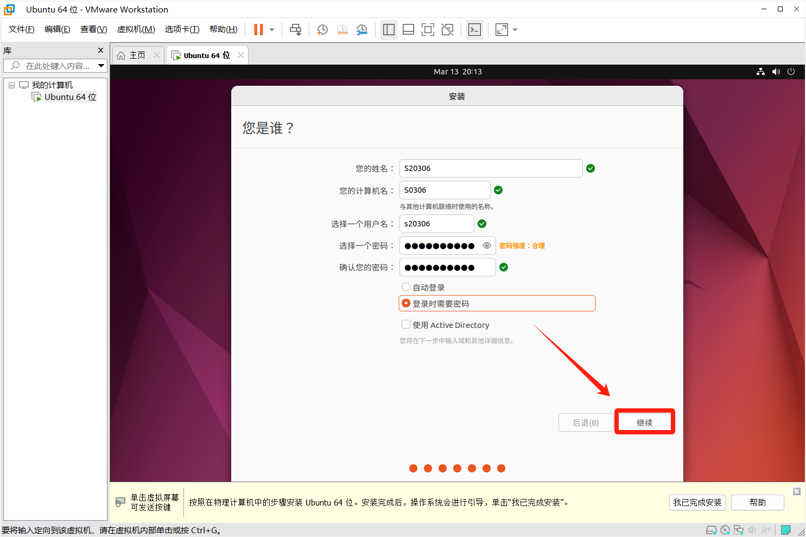Click the Ubuntu network status icon
Image resolution: width=806 pixels, height=537 pixels.
pos(761,72)
